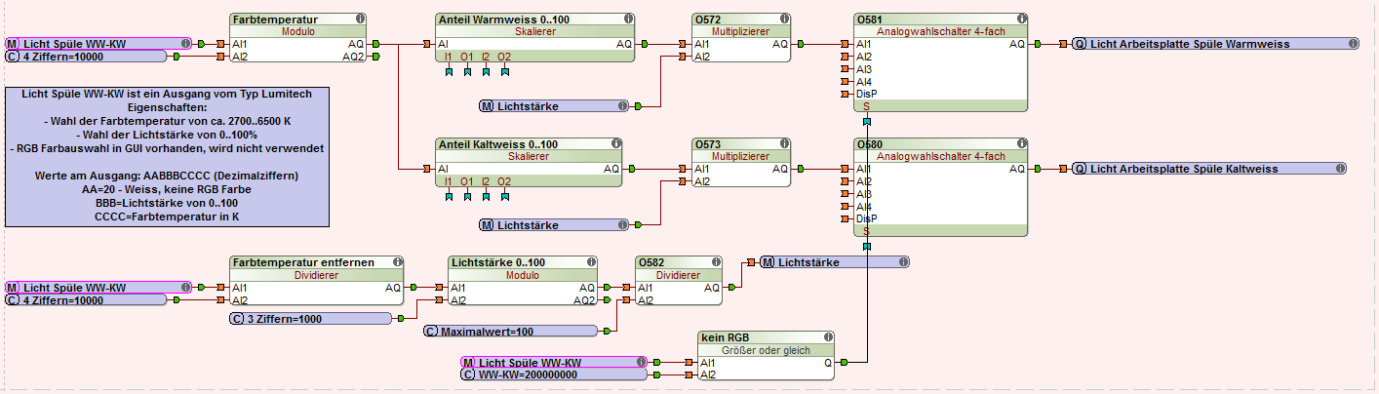Click AI4 input pin of O580 block
The height and width of the screenshot is (394, 1379).
[846, 207]
